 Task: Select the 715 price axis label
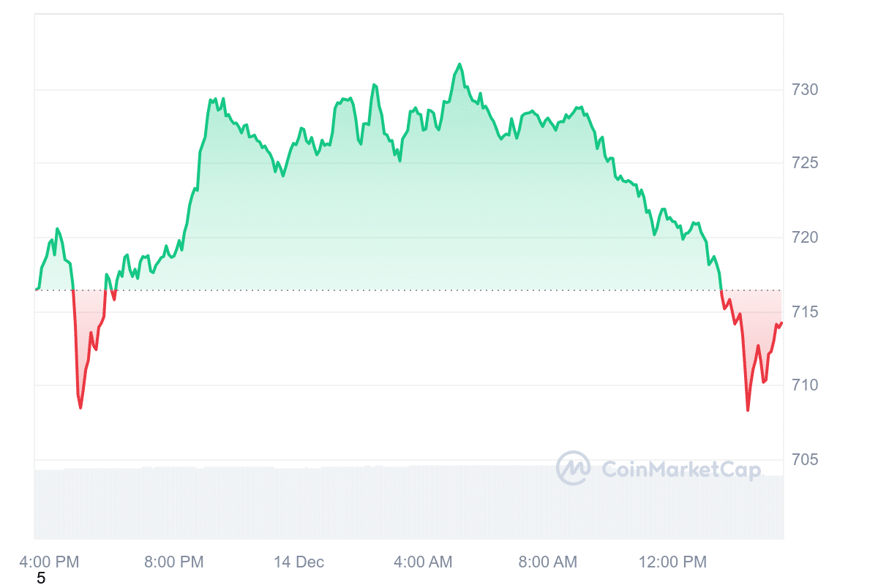coord(805,312)
